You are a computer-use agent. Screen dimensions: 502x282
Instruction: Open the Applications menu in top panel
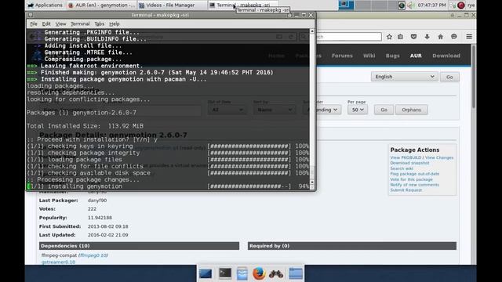45,5
